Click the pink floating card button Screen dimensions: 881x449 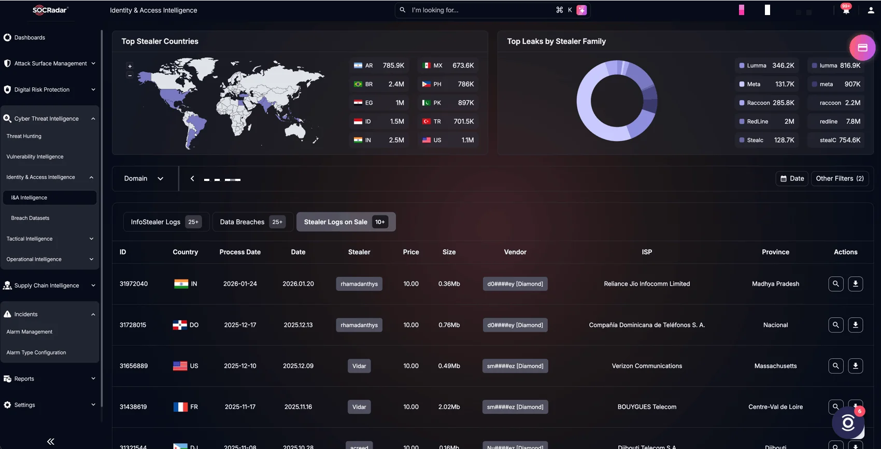(862, 48)
